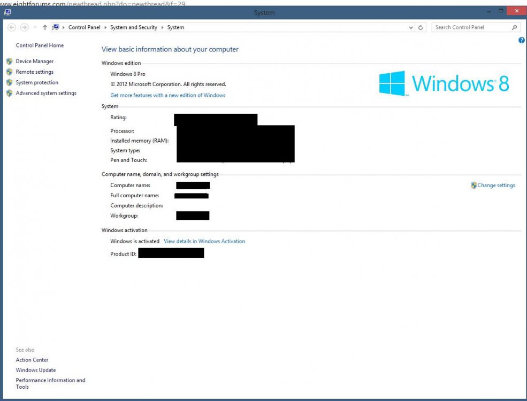The height and width of the screenshot is (401, 527).
Task: Open Advanced system settings
Action: tap(46, 93)
